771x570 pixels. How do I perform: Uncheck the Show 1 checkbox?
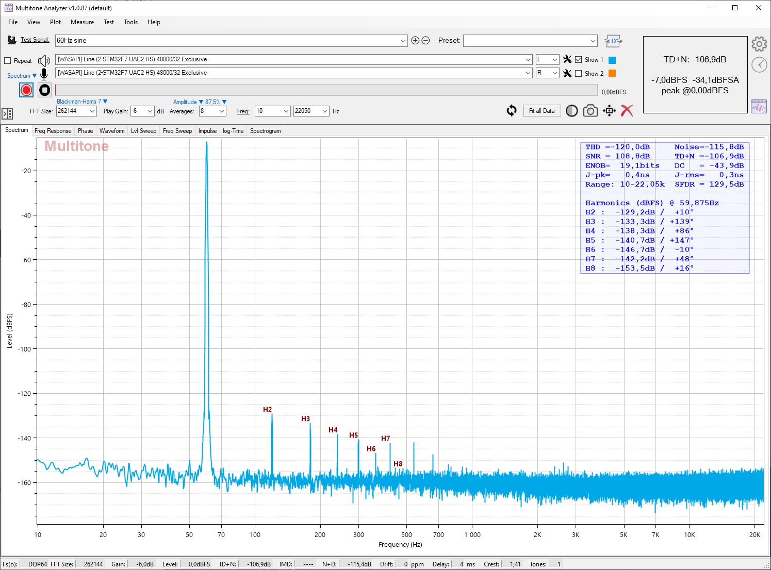coord(579,60)
